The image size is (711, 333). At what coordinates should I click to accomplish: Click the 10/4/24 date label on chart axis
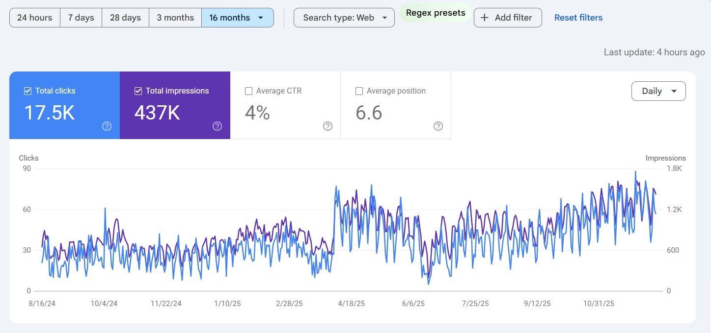(x=104, y=304)
